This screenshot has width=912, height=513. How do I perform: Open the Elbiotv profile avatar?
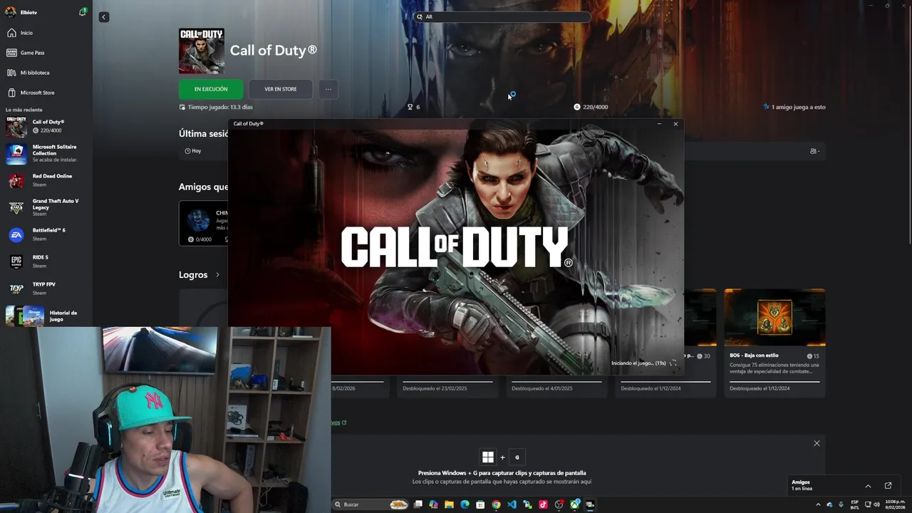coord(10,12)
